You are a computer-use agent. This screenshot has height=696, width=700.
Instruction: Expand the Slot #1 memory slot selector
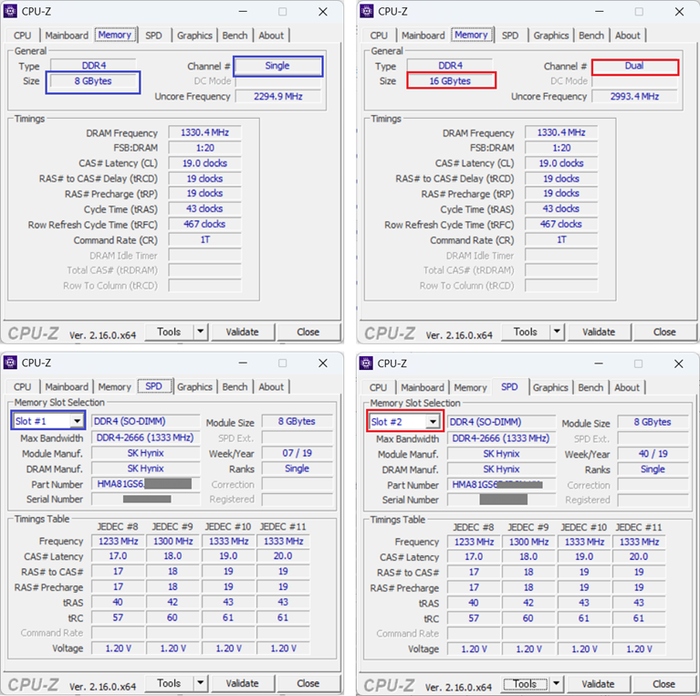coord(78,421)
